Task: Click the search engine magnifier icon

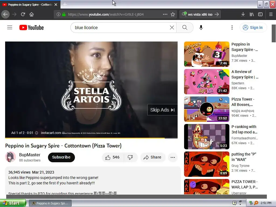Action: click(x=184, y=14)
